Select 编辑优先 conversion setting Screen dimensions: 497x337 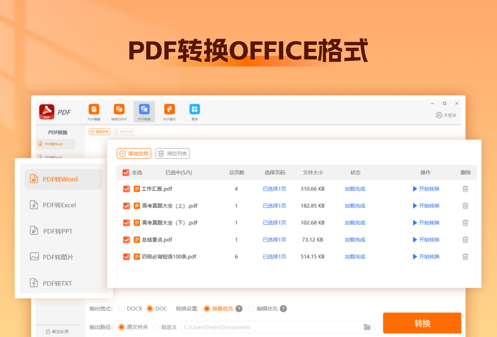click(x=251, y=309)
